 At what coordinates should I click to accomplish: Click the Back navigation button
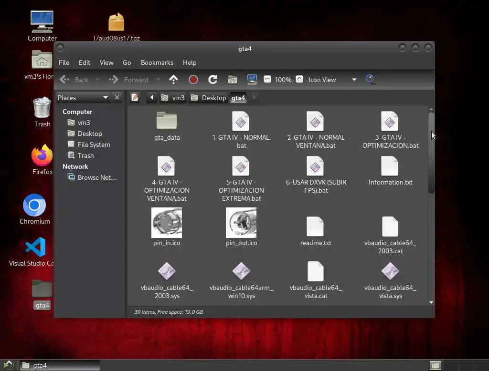74,80
